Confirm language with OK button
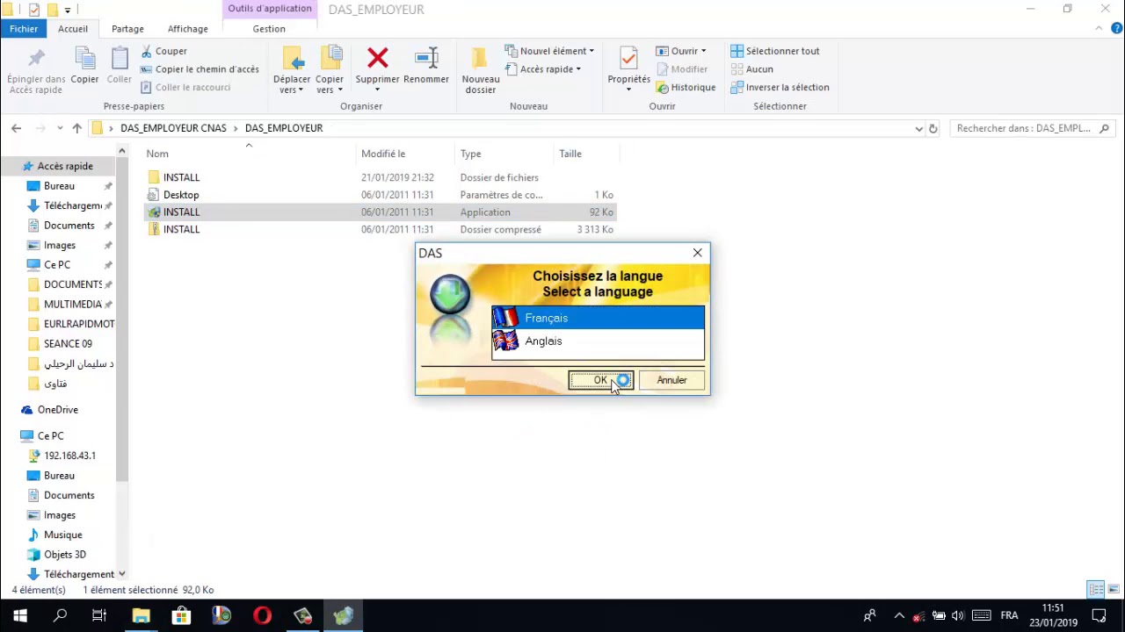This screenshot has height=632, width=1125. point(601,380)
